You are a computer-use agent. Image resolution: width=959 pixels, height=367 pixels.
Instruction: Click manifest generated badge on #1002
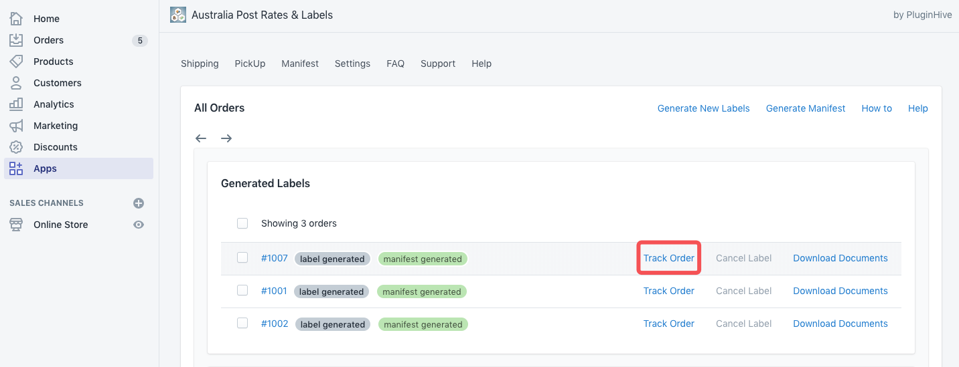[x=423, y=324]
